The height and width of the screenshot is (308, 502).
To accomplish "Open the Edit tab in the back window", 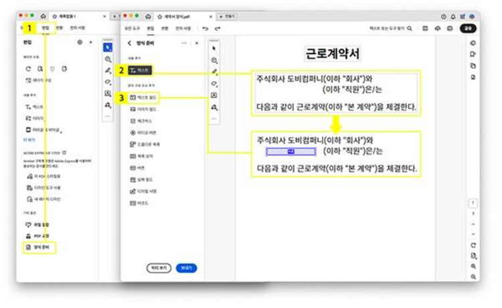I will 46,28.
